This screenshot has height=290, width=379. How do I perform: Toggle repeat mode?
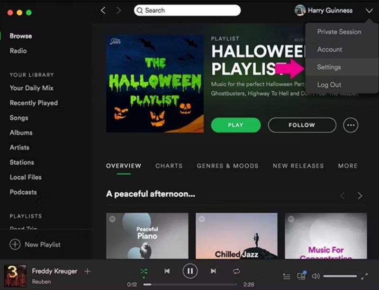coord(236,271)
